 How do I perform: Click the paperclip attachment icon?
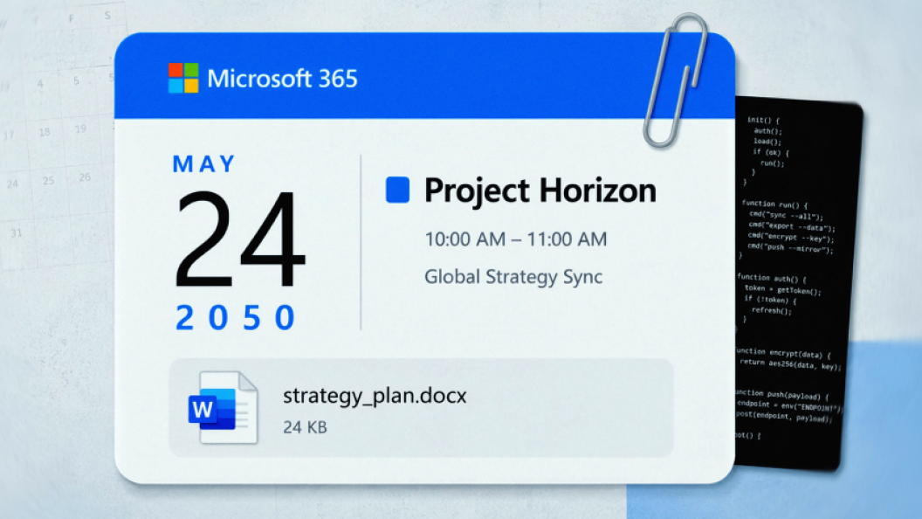point(676,80)
